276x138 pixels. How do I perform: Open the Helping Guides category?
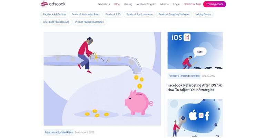point(203,14)
